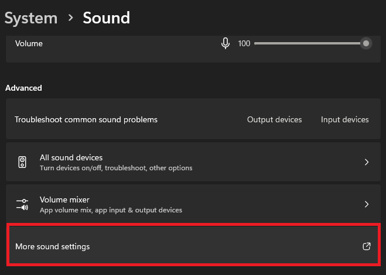The height and width of the screenshot is (275, 386).
Task: Troubleshoot Input devices
Action: [344, 119]
